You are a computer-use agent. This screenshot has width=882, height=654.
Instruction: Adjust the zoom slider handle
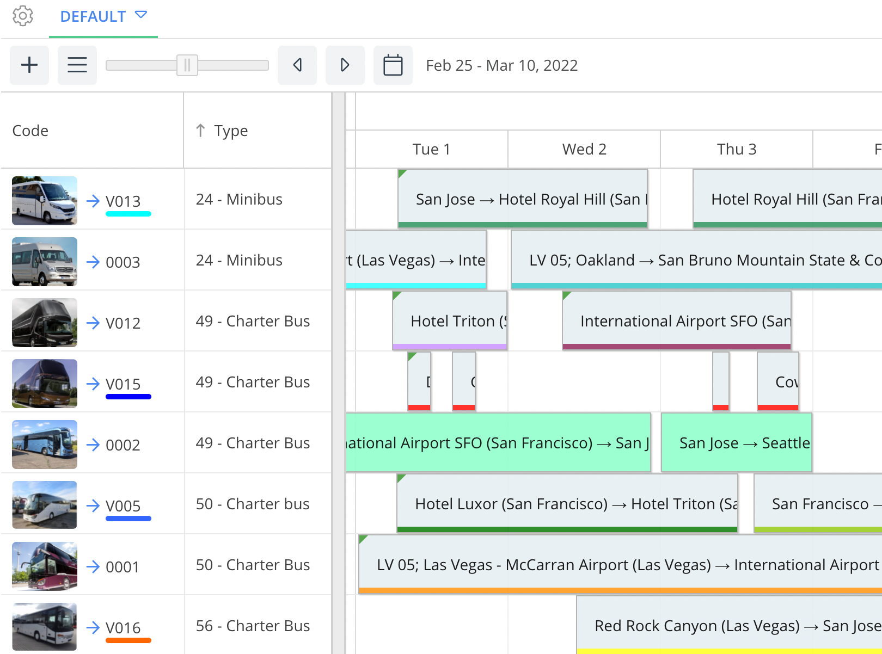[187, 65]
